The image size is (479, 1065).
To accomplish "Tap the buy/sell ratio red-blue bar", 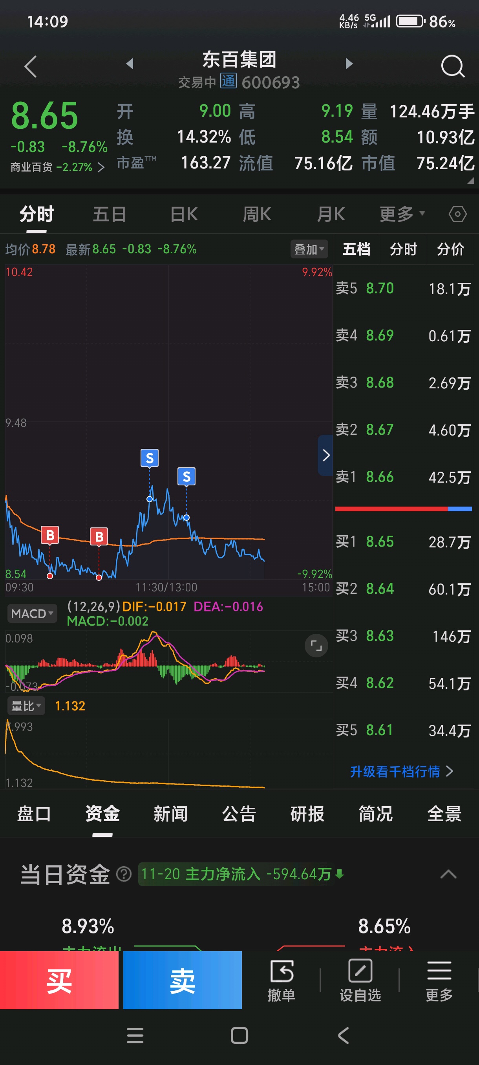I will 403,509.
